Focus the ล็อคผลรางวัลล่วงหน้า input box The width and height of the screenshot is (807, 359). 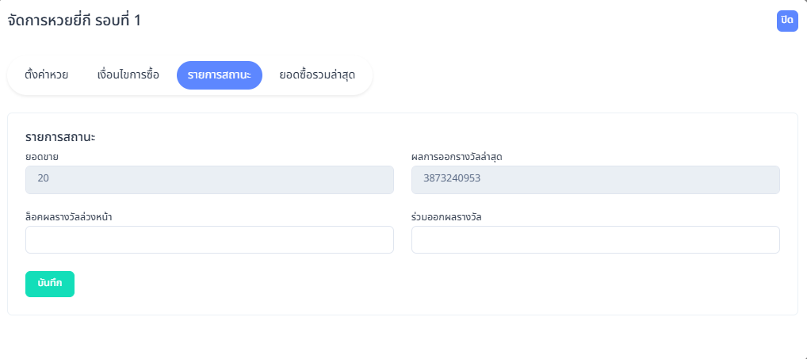(209, 239)
